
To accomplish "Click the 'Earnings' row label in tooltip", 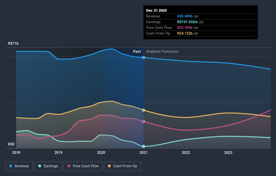I will [x=153, y=22].
